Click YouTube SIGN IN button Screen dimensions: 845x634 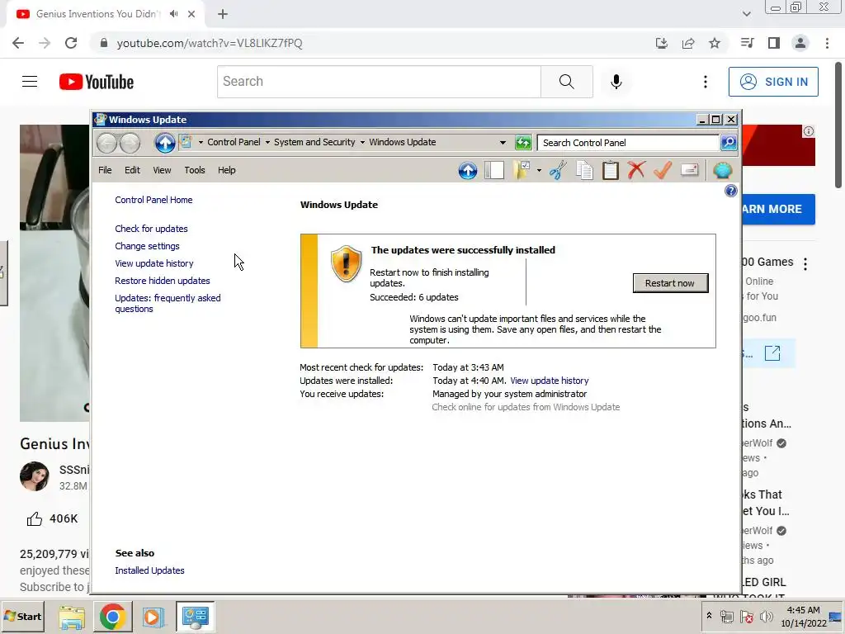(x=773, y=82)
